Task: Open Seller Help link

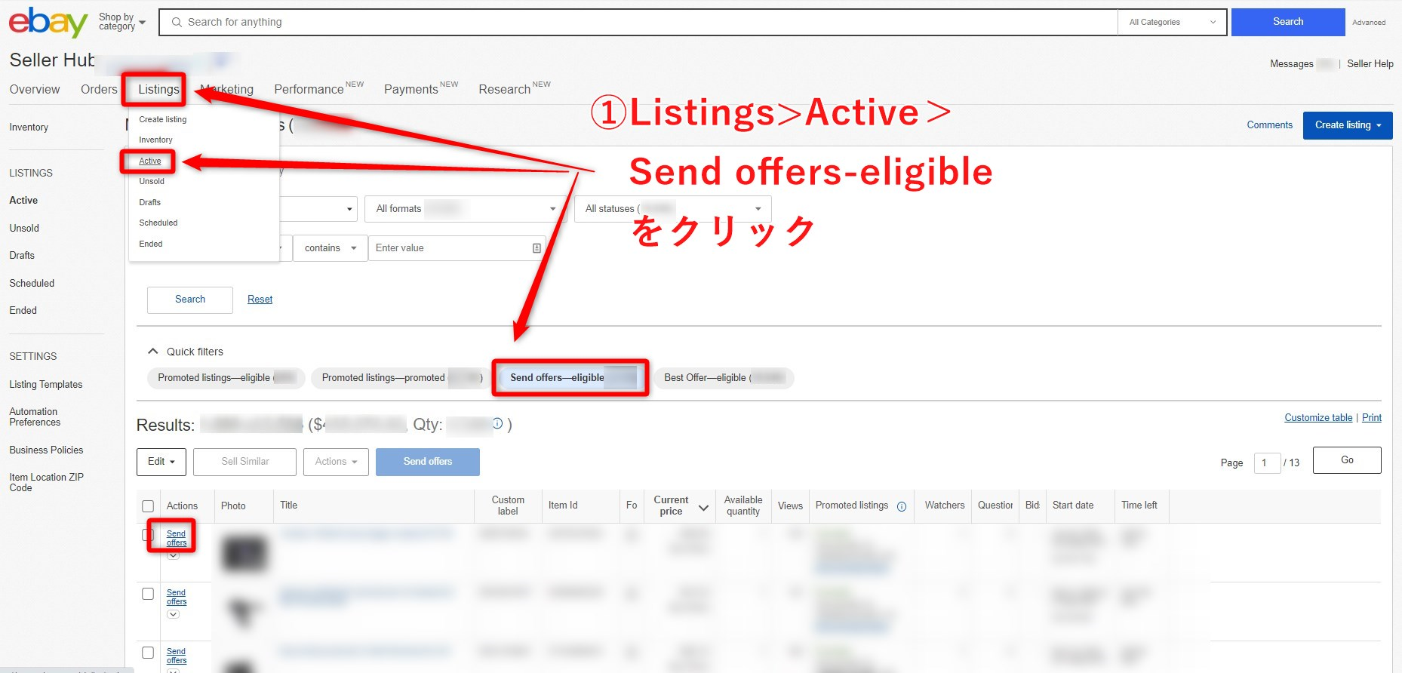Action: 1370,64
